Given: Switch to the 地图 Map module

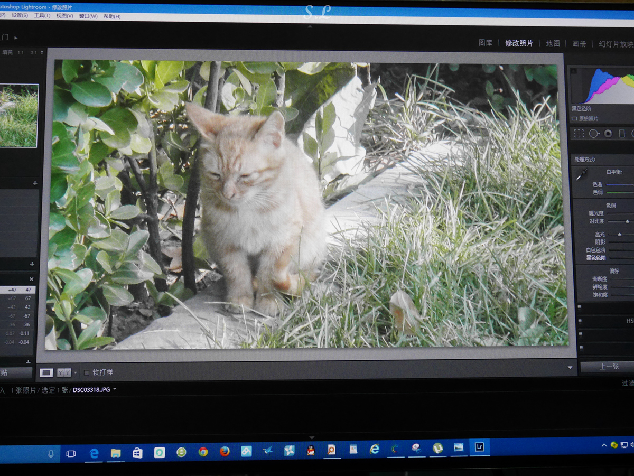Looking at the screenshot, I should tap(553, 43).
